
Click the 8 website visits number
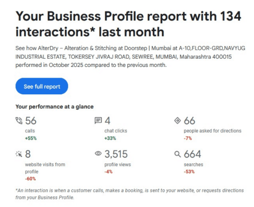pyautogui.click(x=28, y=154)
